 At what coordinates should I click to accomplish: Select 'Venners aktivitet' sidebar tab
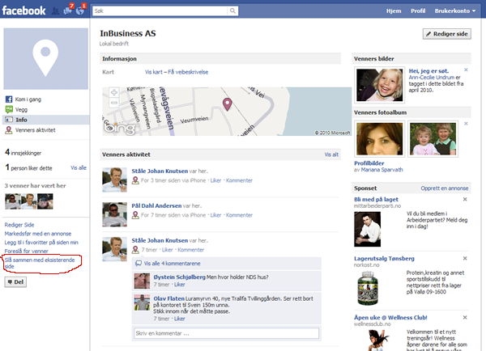click(x=46, y=130)
